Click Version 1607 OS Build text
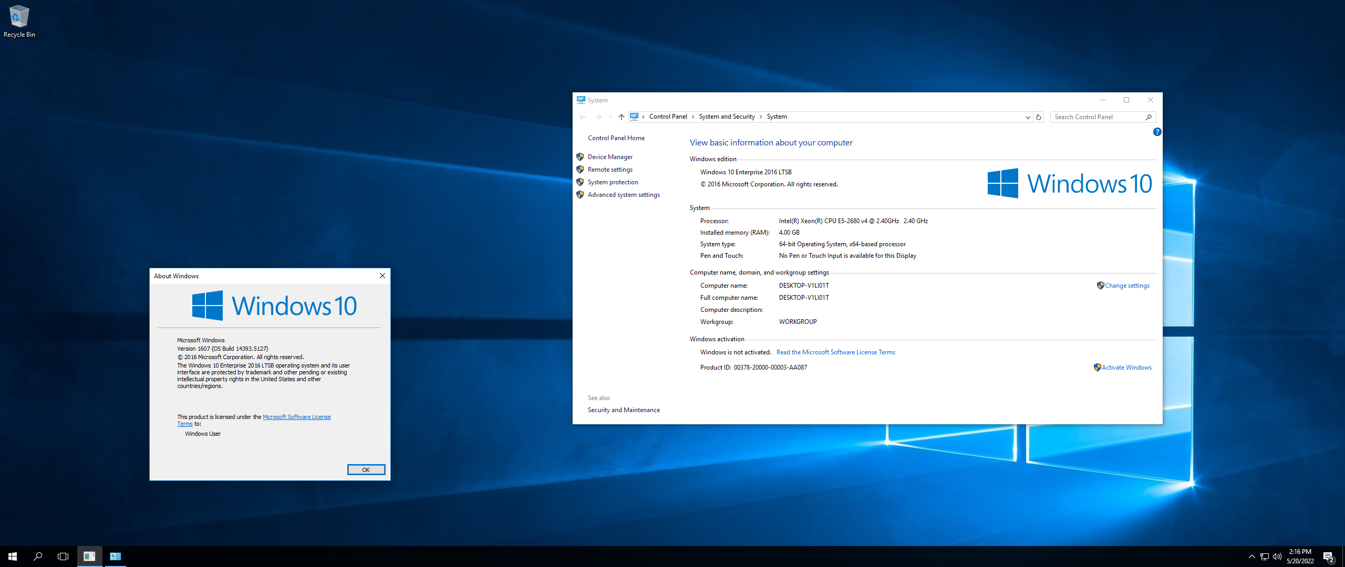 point(222,349)
